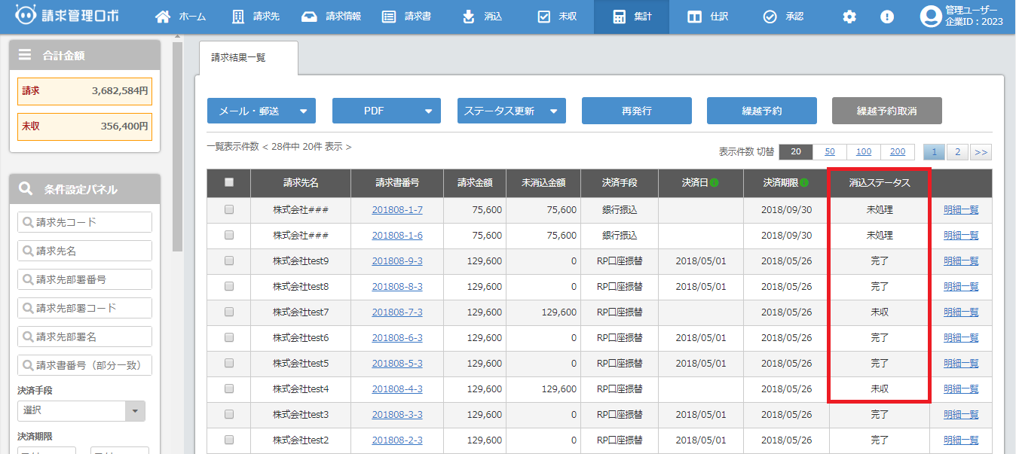Toggle the select-all checkbox in table header

(229, 181)
